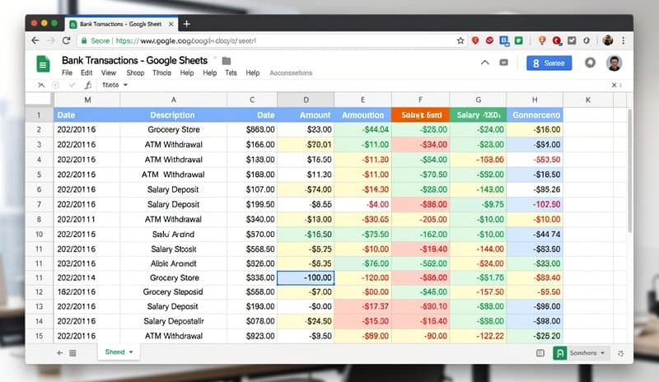Select the cell containing -100.00
659x382 pixels.
tap(306, 277)
